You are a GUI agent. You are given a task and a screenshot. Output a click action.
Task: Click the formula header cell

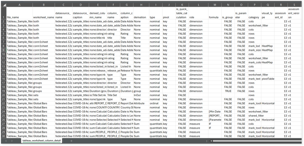[x=215, y=13]
